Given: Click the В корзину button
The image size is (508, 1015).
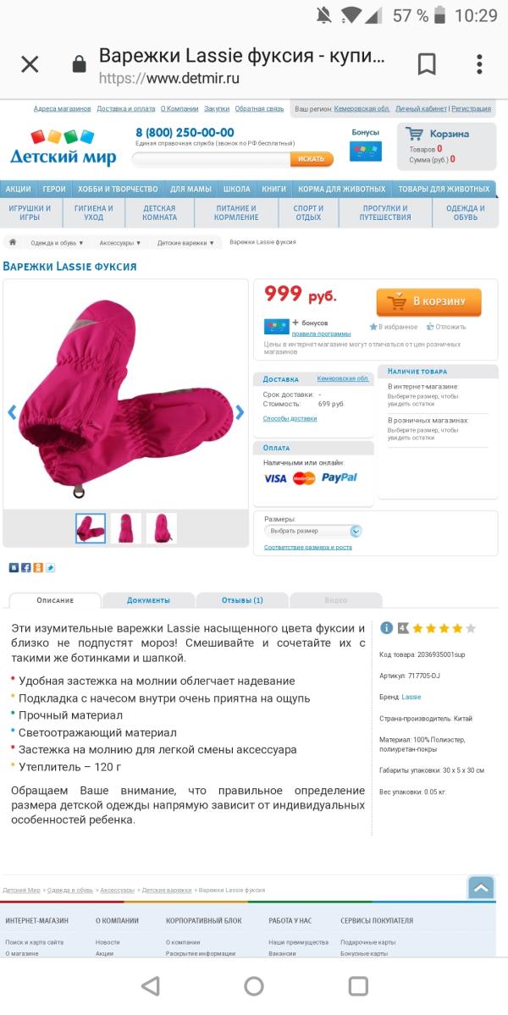Looking at the screenshot, I should click(429, 301).
